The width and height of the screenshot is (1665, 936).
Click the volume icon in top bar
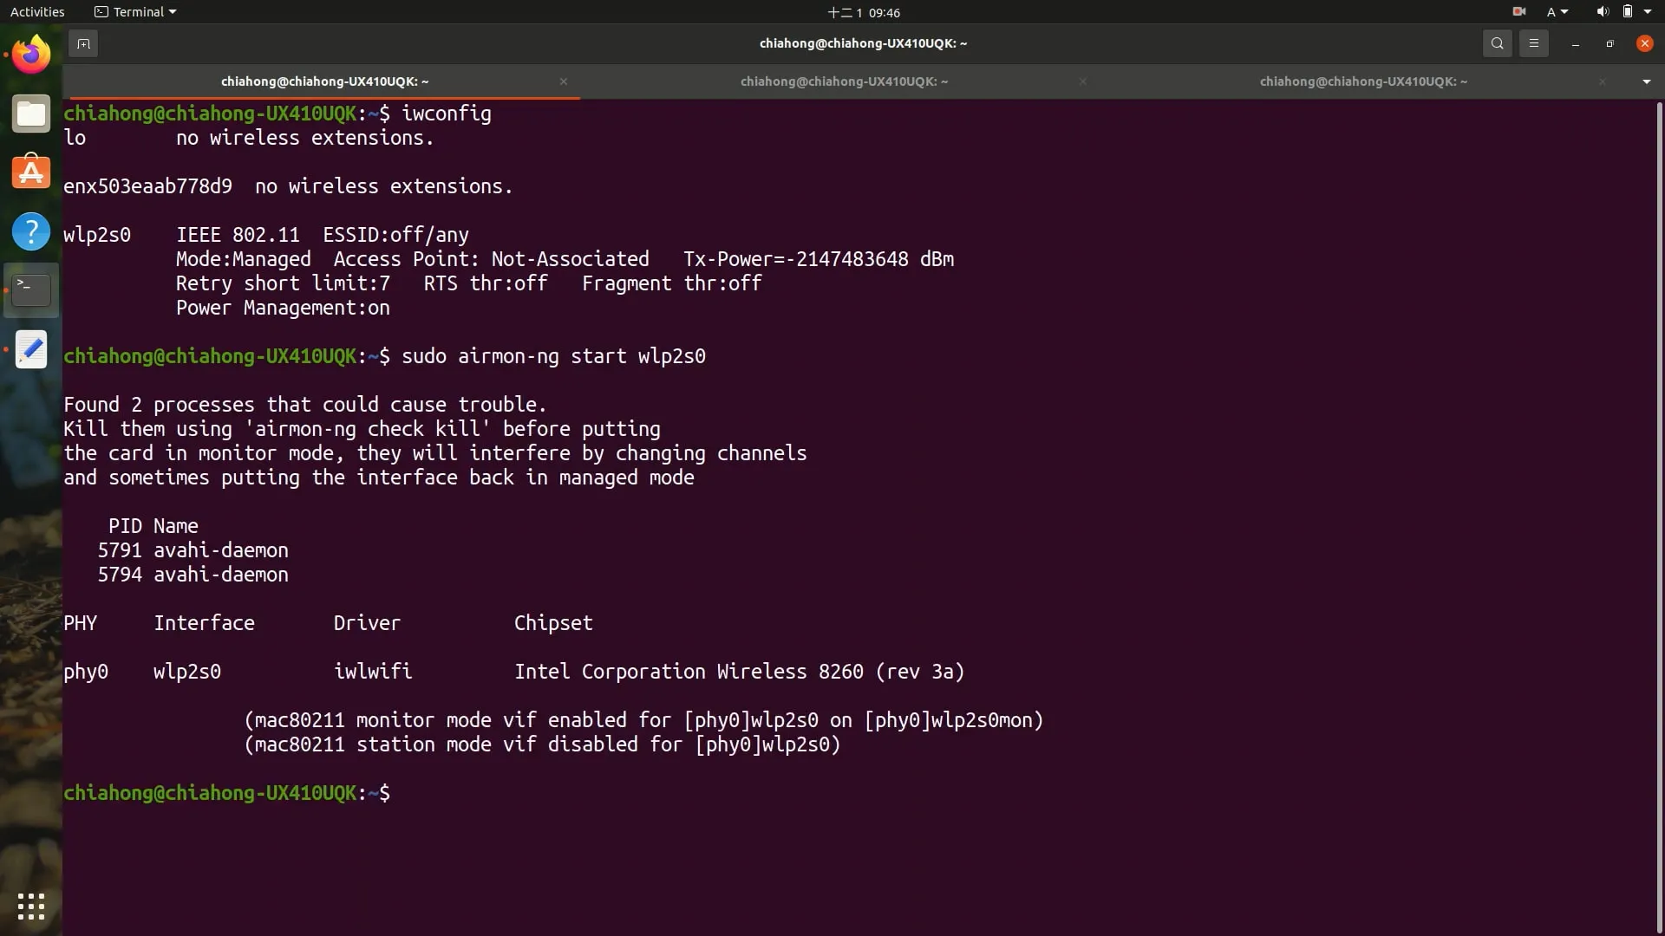coord(1602,12)
